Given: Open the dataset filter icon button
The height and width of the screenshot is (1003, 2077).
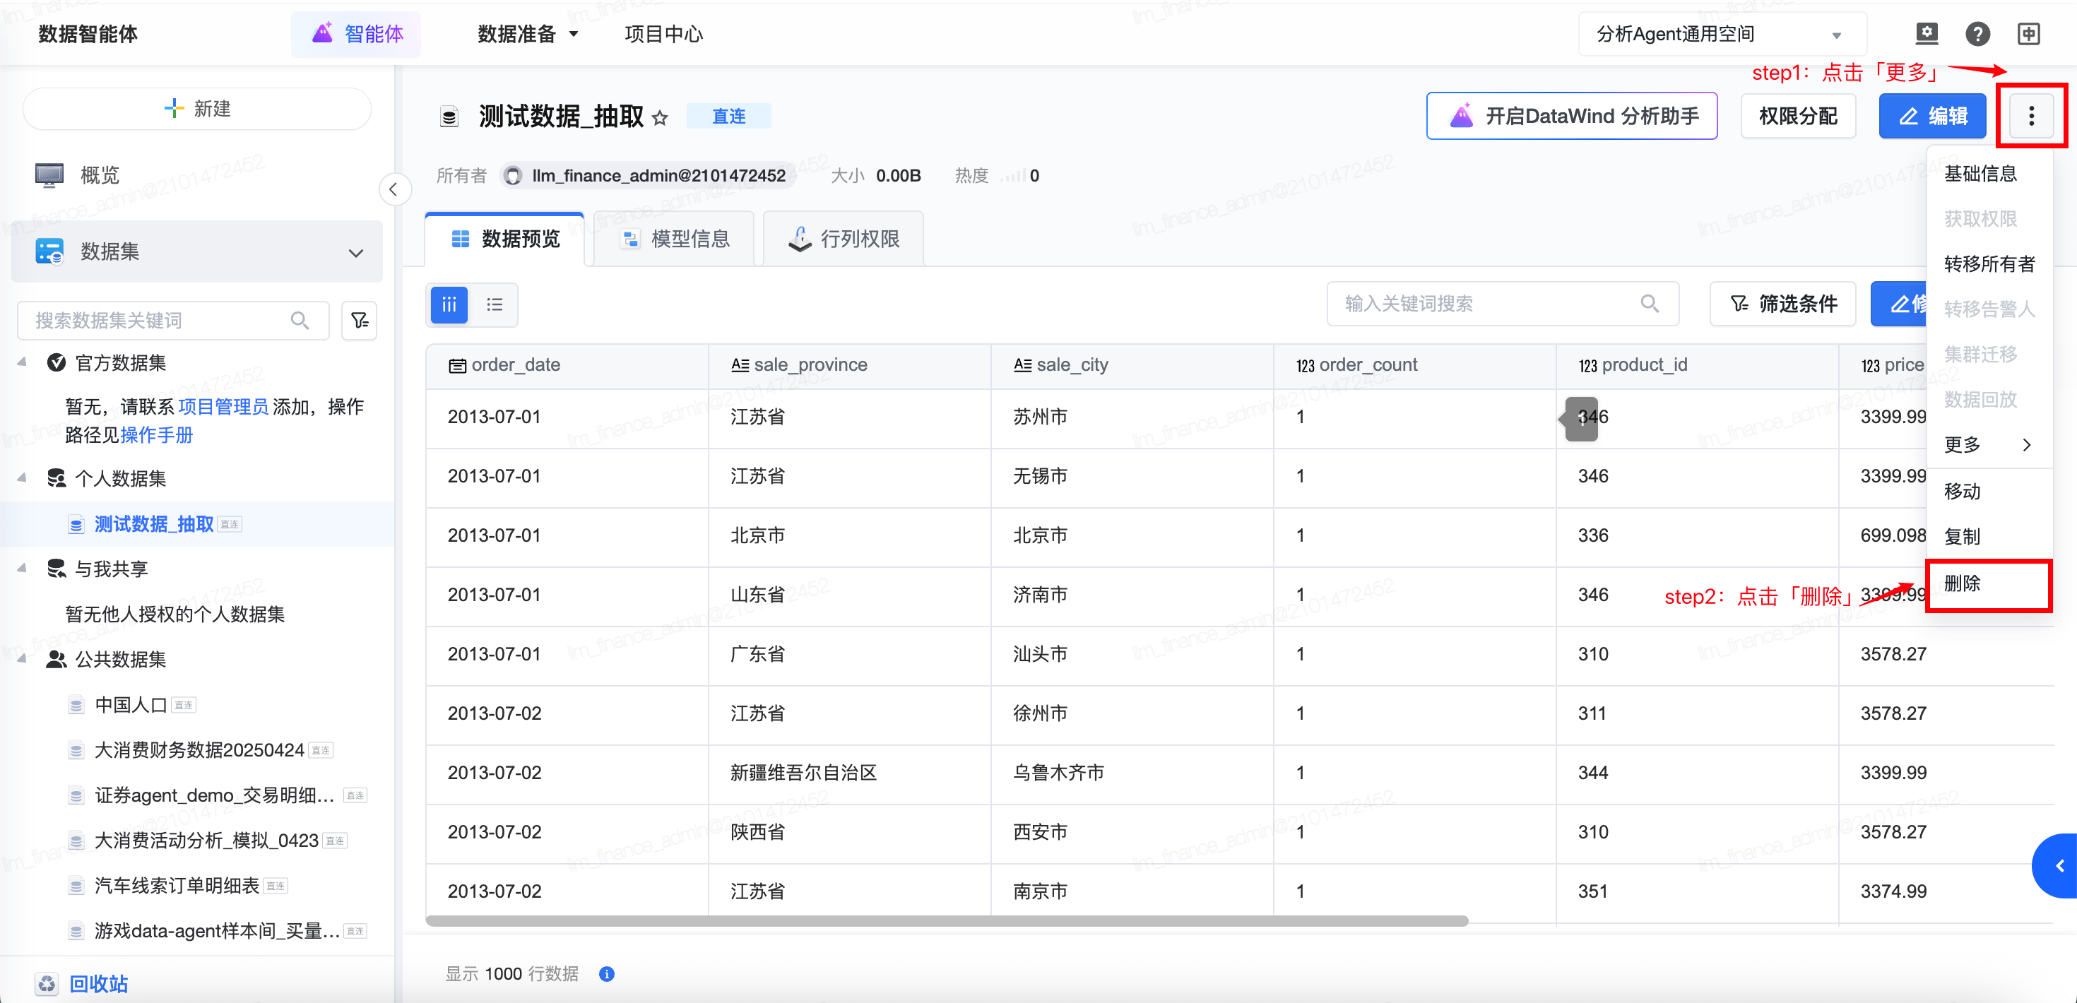Looking at the screenshot, I should [x=360, y=320].
